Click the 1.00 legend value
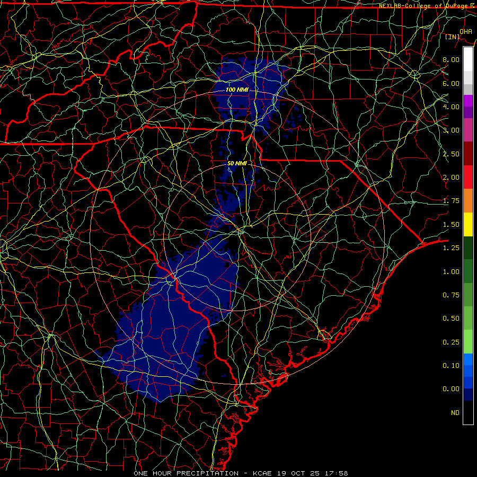 [451, 272]
